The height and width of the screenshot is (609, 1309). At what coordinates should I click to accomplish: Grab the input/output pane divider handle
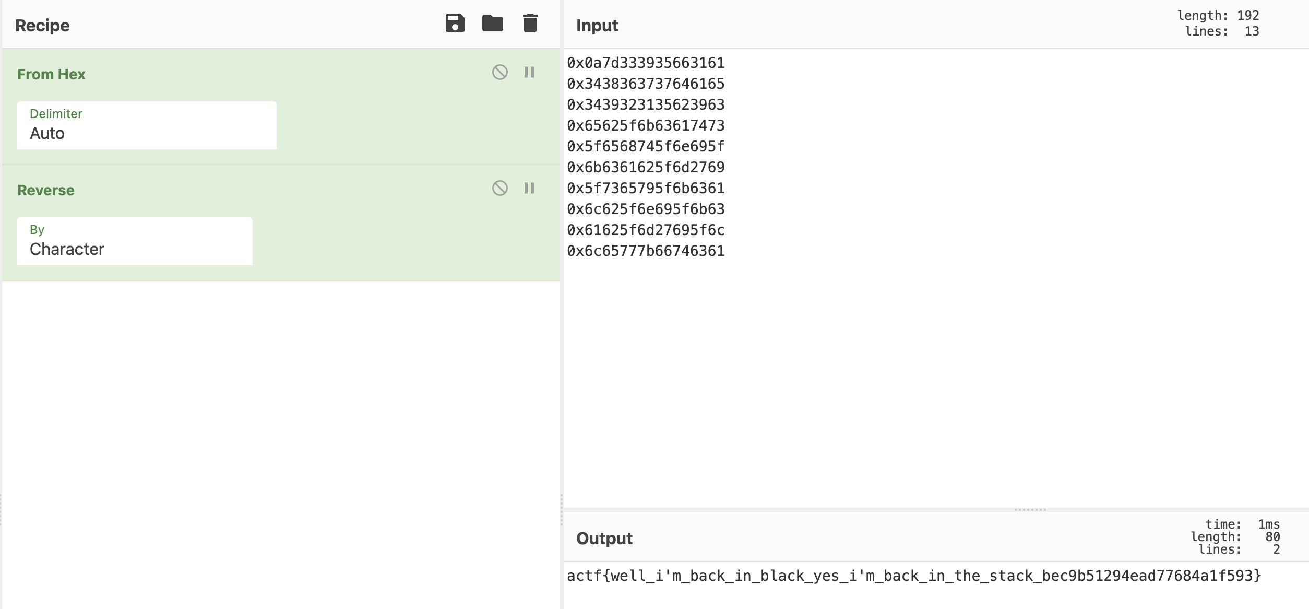click(1030, 509)
